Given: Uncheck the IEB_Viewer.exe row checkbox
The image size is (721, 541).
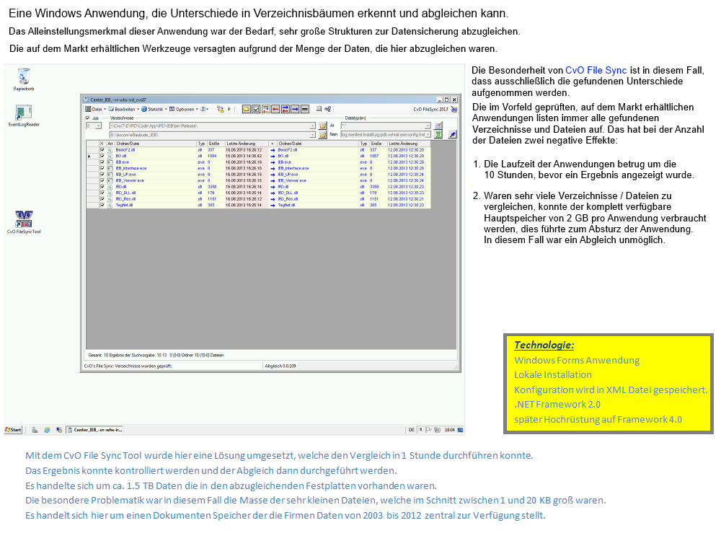Looking at the screenshot, I should [x=102, y=181].
